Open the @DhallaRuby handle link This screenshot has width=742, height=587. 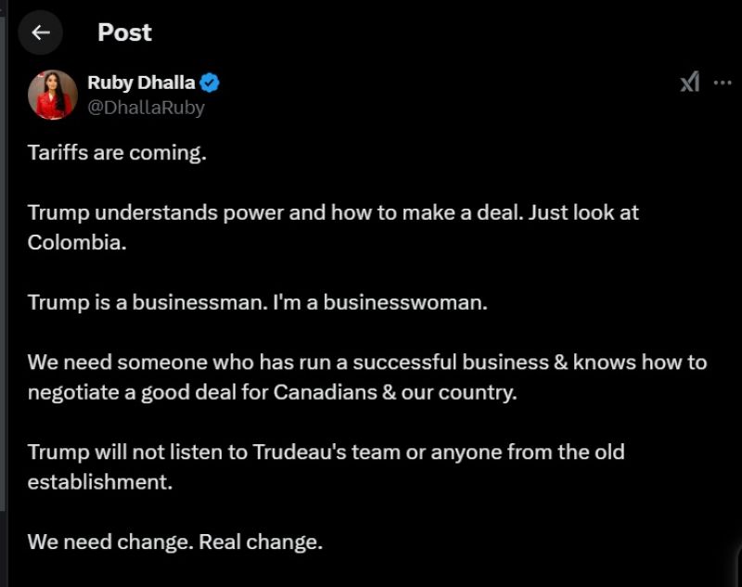146,108
